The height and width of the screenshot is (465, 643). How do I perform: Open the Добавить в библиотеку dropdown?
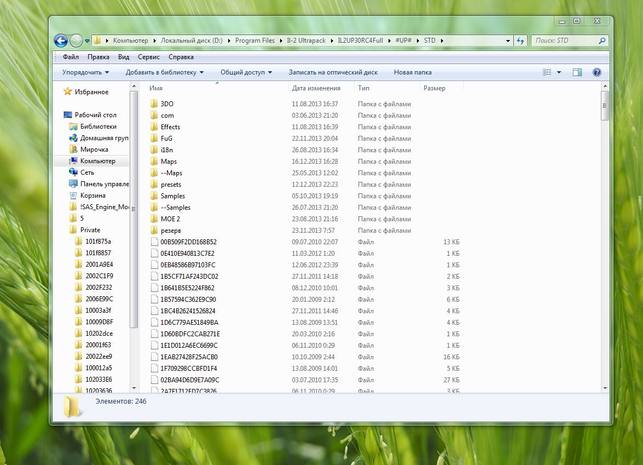(164, 72)
